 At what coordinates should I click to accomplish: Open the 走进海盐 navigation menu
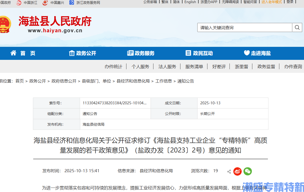tap(257, 53)
